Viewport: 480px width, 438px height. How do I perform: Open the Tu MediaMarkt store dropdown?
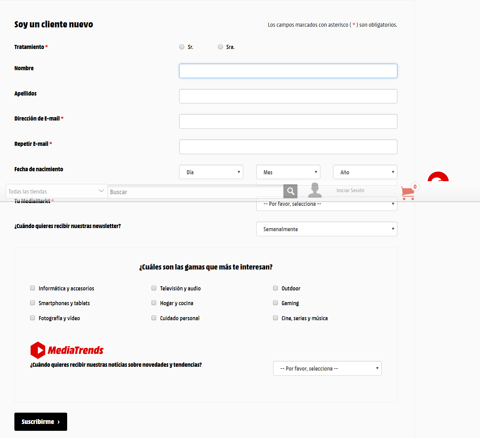point(327,204)
